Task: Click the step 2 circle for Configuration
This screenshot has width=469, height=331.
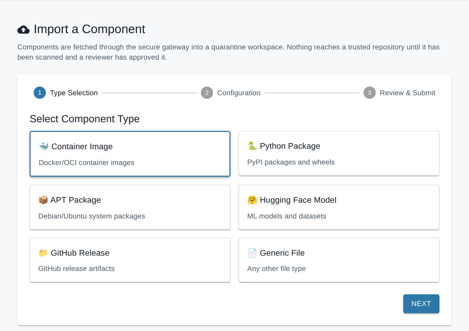Action: (x=207, y=93)
